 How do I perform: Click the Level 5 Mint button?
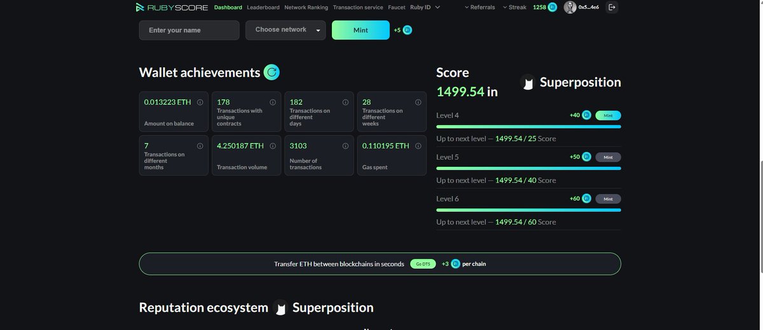(608, 157)
